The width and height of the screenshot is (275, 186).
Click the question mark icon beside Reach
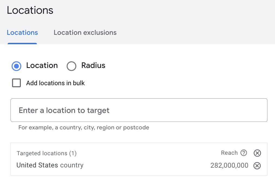click(243, 153)
